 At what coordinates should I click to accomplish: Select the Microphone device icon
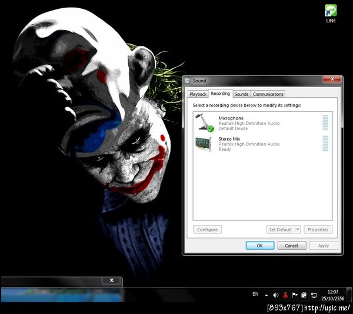205,123
